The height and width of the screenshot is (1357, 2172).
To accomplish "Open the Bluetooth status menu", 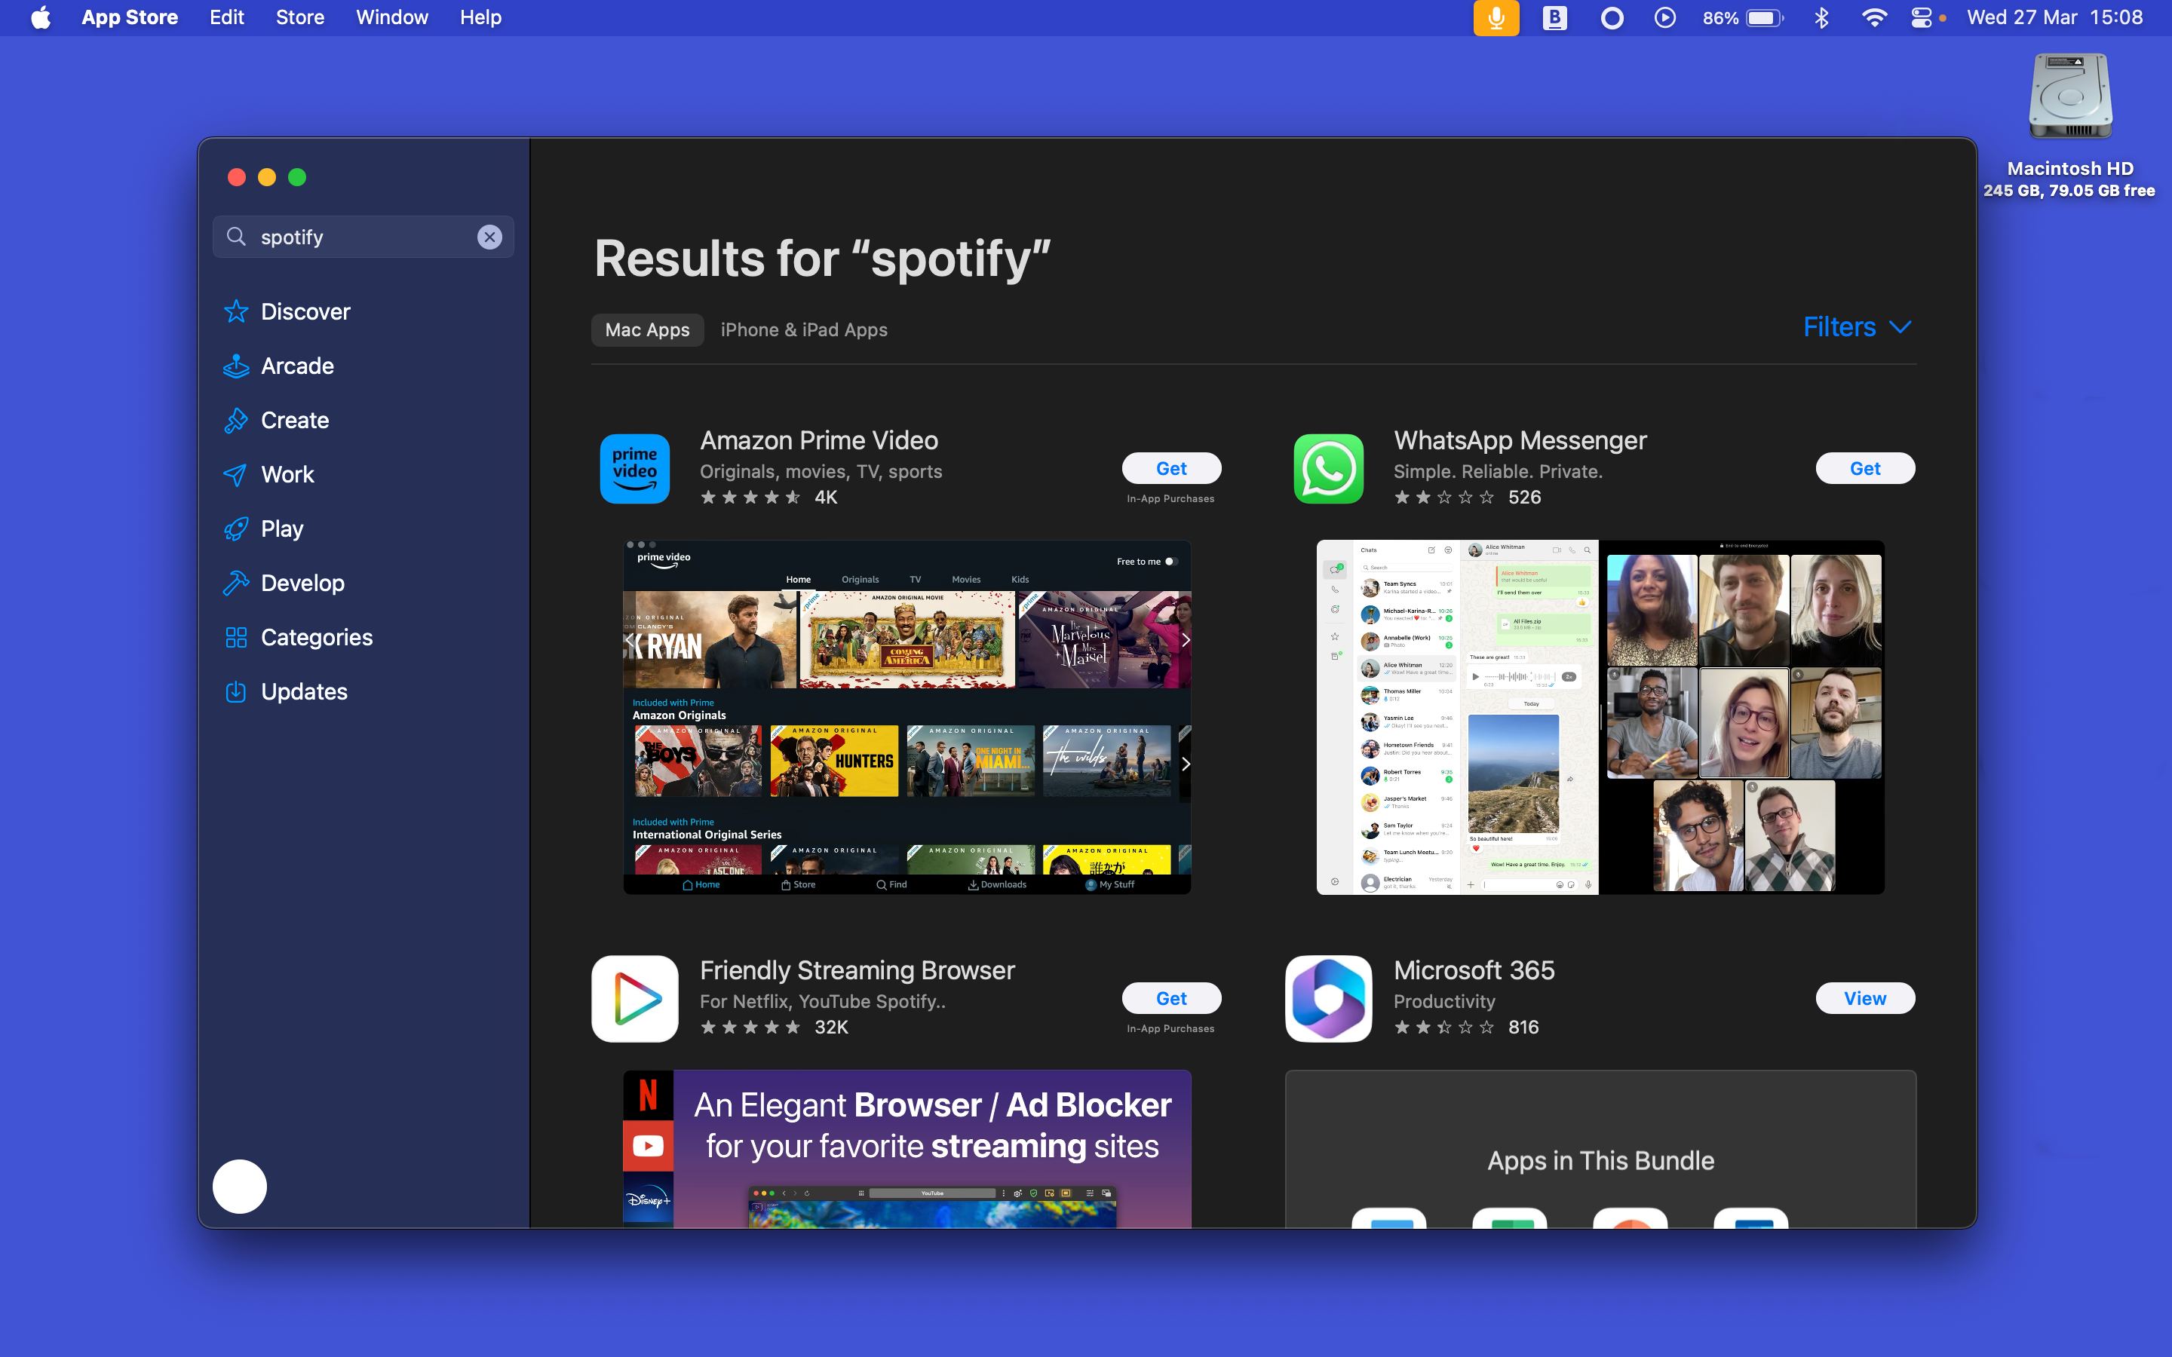I will (1821, 18).
